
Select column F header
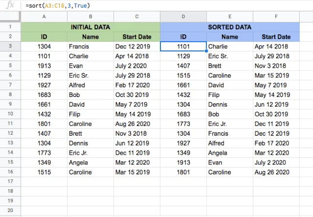276,17
